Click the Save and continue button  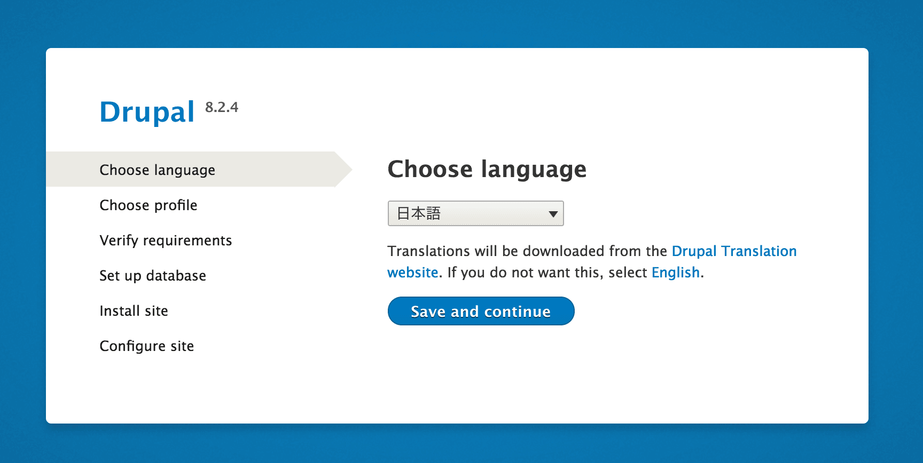pos(481,311)
